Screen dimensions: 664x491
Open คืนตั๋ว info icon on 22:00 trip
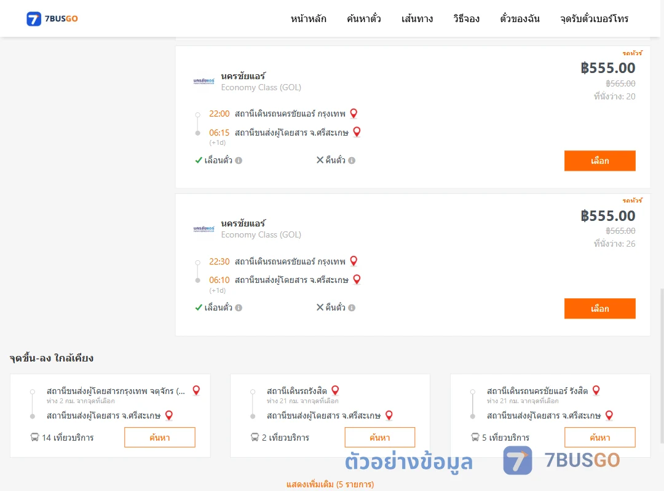352,160
